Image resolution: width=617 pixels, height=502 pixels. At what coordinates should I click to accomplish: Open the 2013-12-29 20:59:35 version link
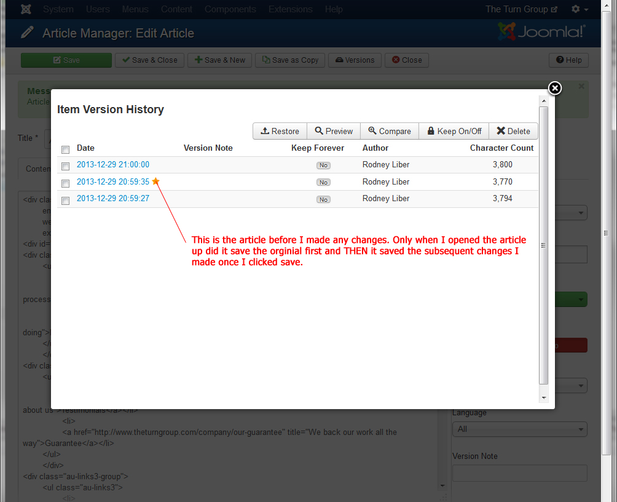click(113, 181)
